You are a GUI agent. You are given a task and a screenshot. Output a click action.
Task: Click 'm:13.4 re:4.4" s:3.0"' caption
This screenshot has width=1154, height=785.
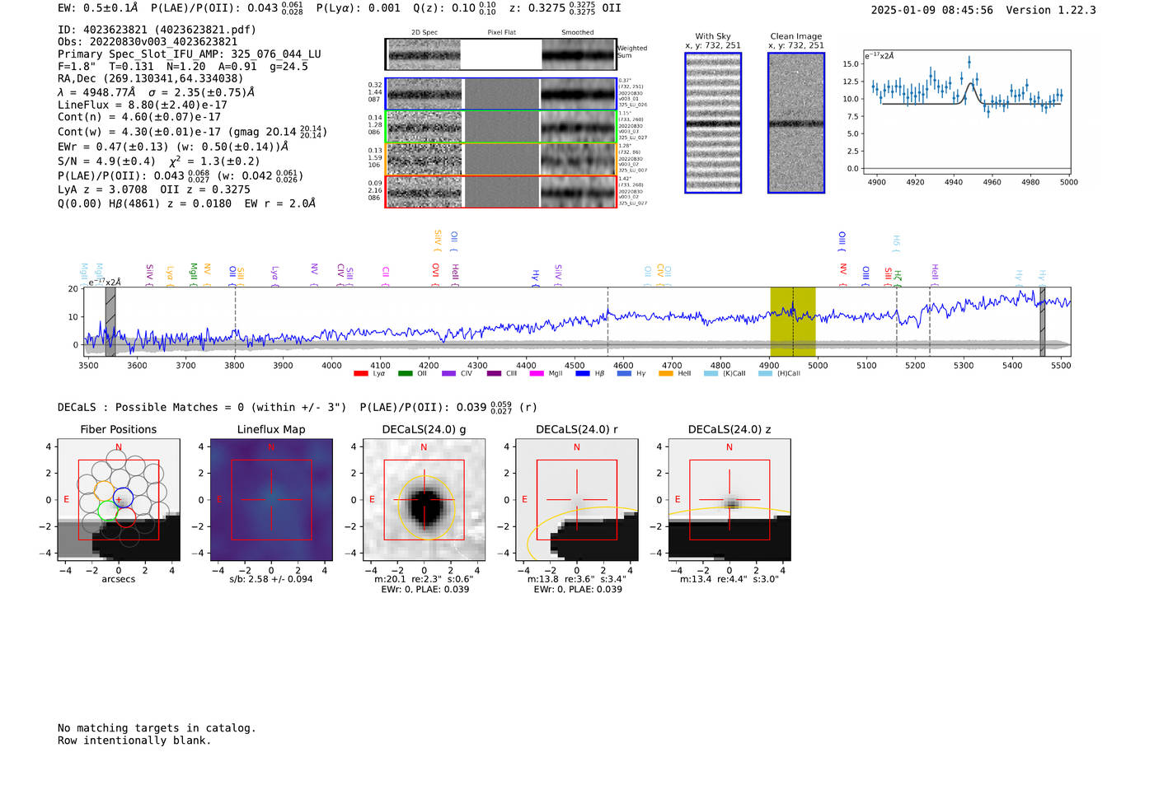coord(729,579)
